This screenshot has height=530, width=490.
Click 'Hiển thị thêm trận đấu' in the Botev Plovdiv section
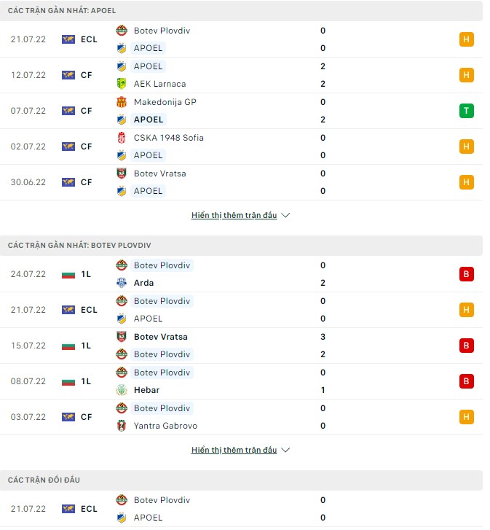coord(234,451)
